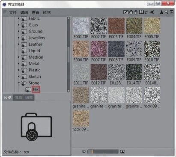Go back with the left arrow icon
176x157 pixels.
point(152,12)
